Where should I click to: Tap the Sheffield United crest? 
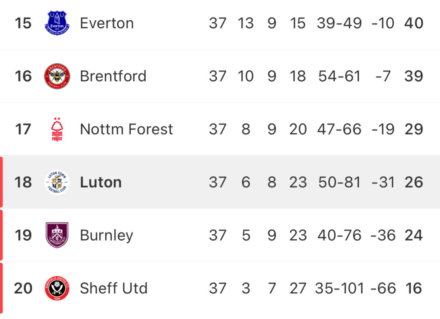click(57, 288)
